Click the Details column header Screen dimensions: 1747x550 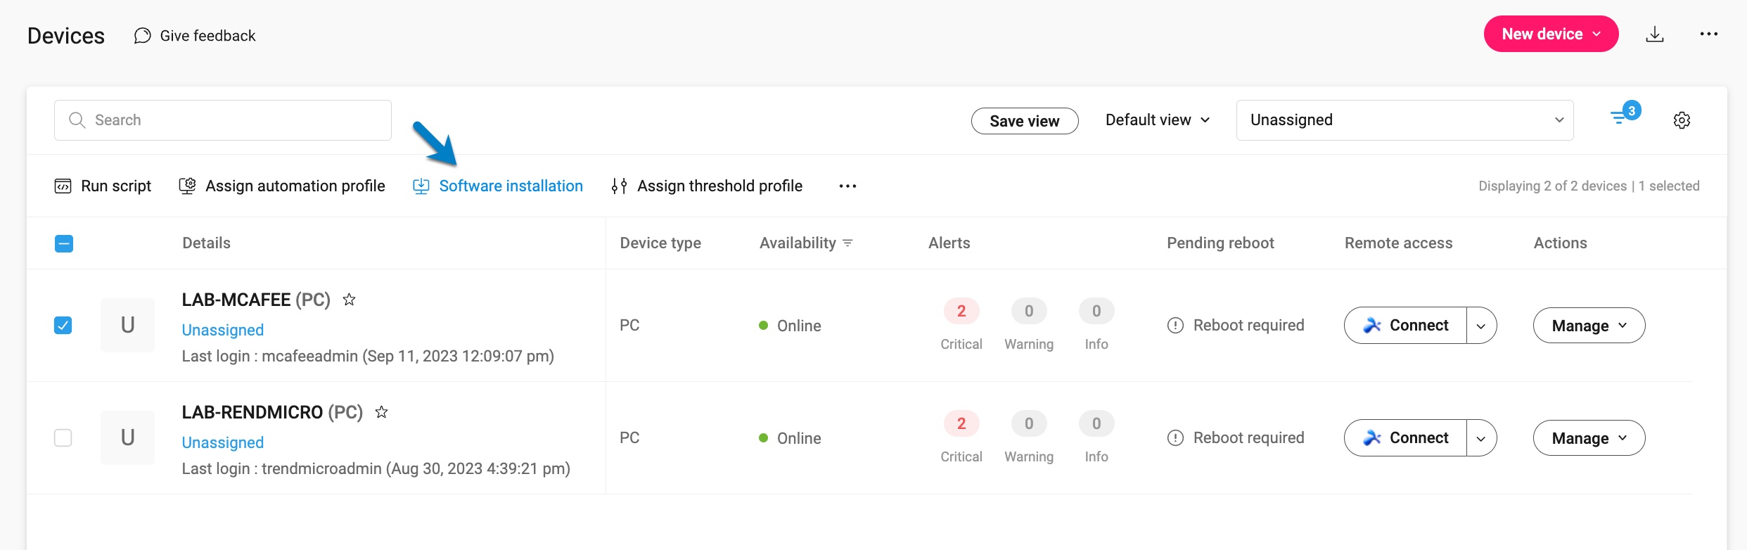206,243
